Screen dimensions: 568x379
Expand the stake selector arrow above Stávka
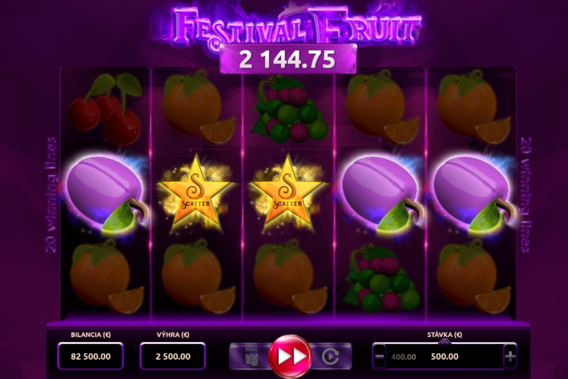[444, 342]
